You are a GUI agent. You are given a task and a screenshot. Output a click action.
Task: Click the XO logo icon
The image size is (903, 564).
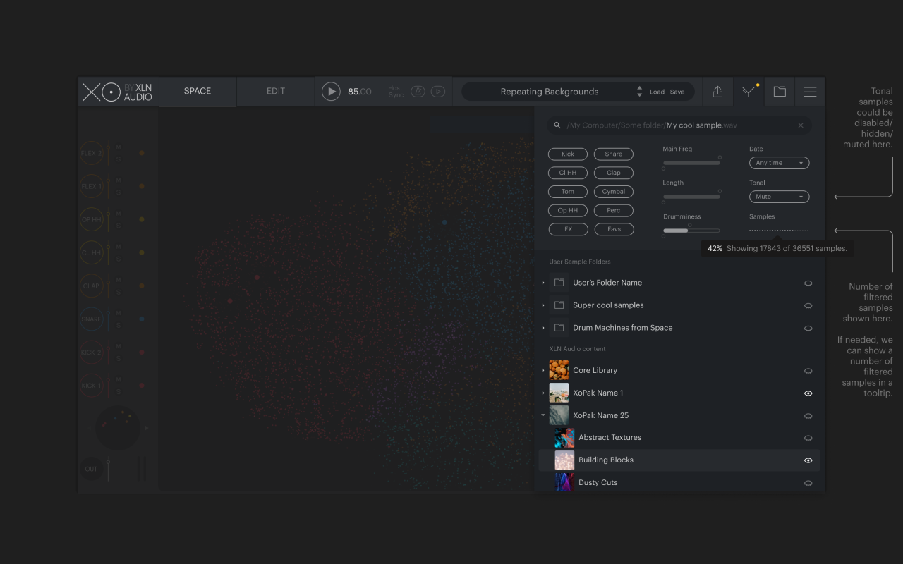click(102, 92)
